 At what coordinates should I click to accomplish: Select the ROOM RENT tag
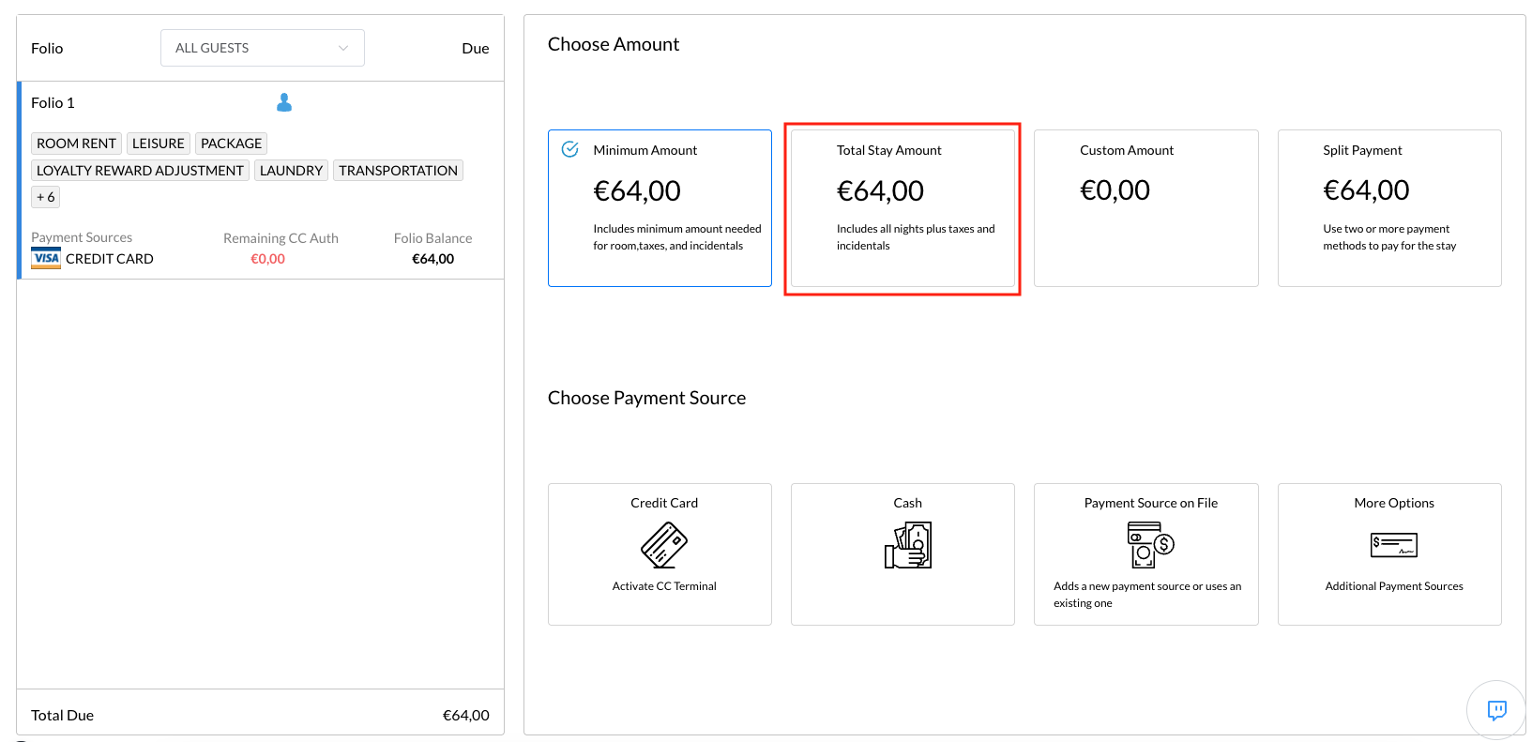(76, 144)
